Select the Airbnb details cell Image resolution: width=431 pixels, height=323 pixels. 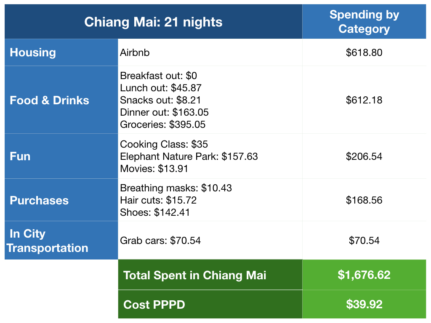[x=135, y=53]
